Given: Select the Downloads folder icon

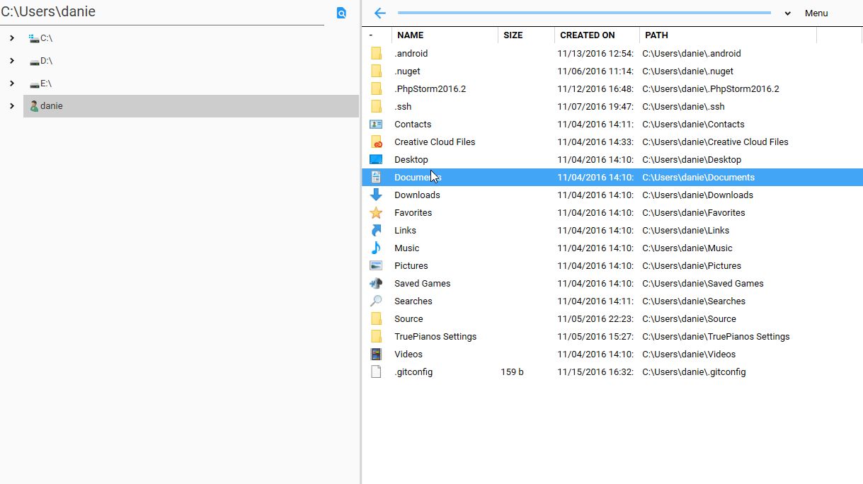Looking at the screenshot, I should coord(375,195).
